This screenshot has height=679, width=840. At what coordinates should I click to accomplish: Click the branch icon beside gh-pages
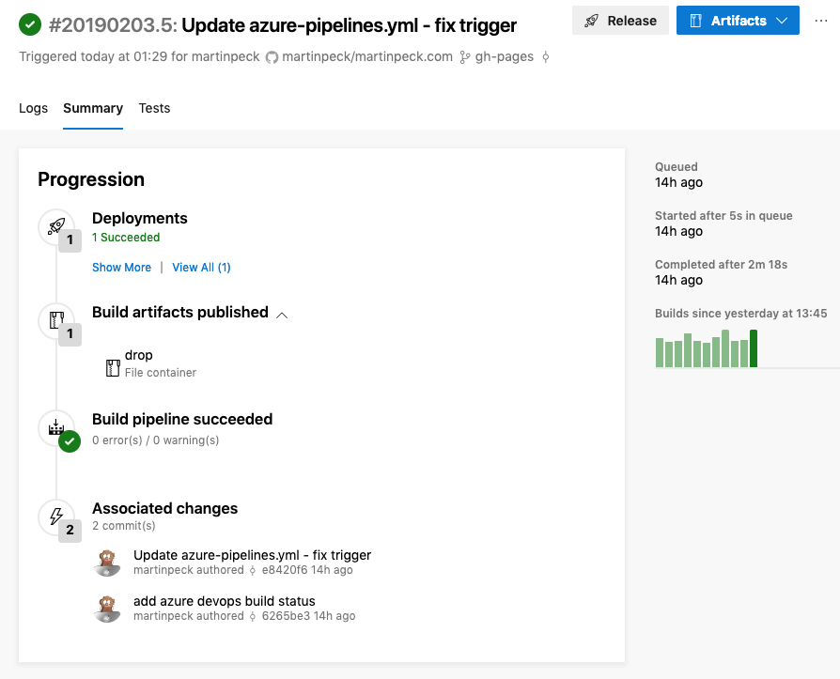pyautogui.click(x=465, y=57)
